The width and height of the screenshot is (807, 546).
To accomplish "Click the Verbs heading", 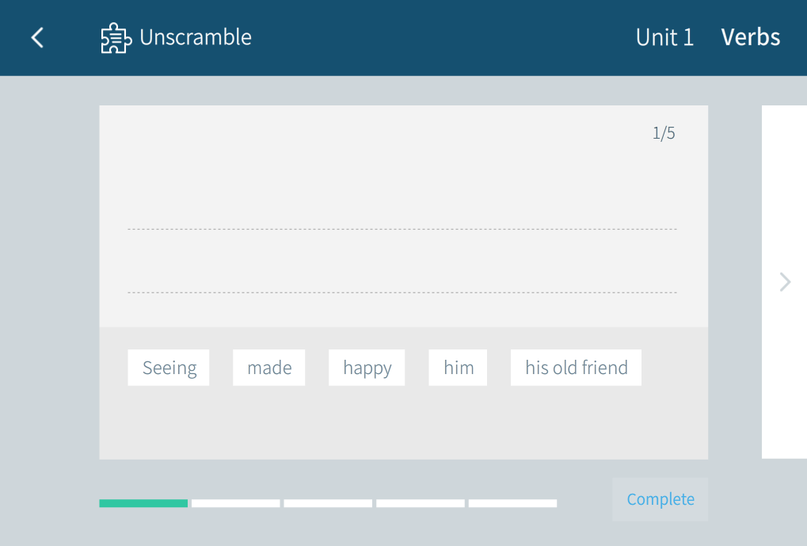I will [x=750, y=37].
